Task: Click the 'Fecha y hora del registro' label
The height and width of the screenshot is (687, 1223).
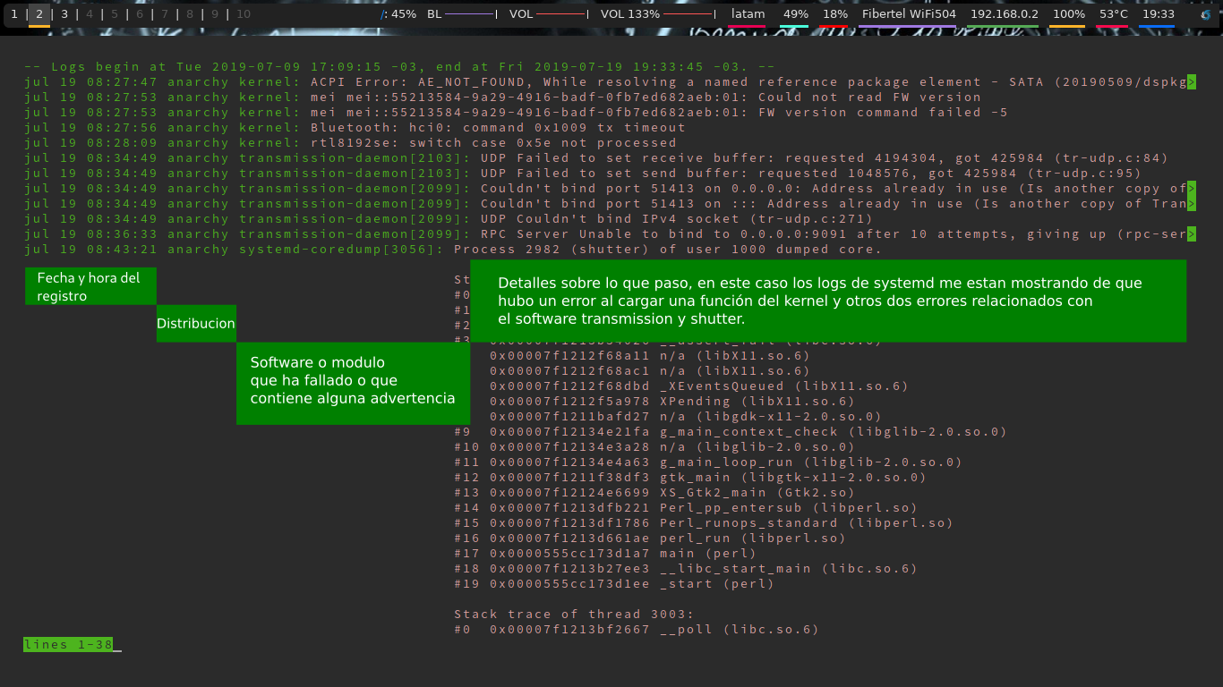Action: tap(90, 286)
